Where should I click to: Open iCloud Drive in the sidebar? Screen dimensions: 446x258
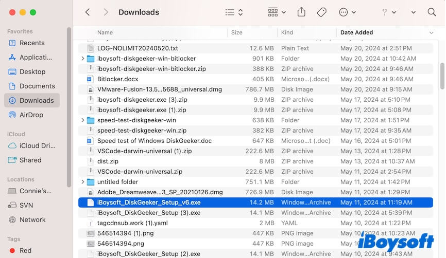(32, 145)
